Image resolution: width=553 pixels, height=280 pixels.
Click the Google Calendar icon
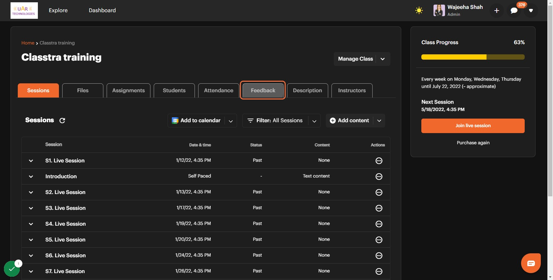coord(175,121)
